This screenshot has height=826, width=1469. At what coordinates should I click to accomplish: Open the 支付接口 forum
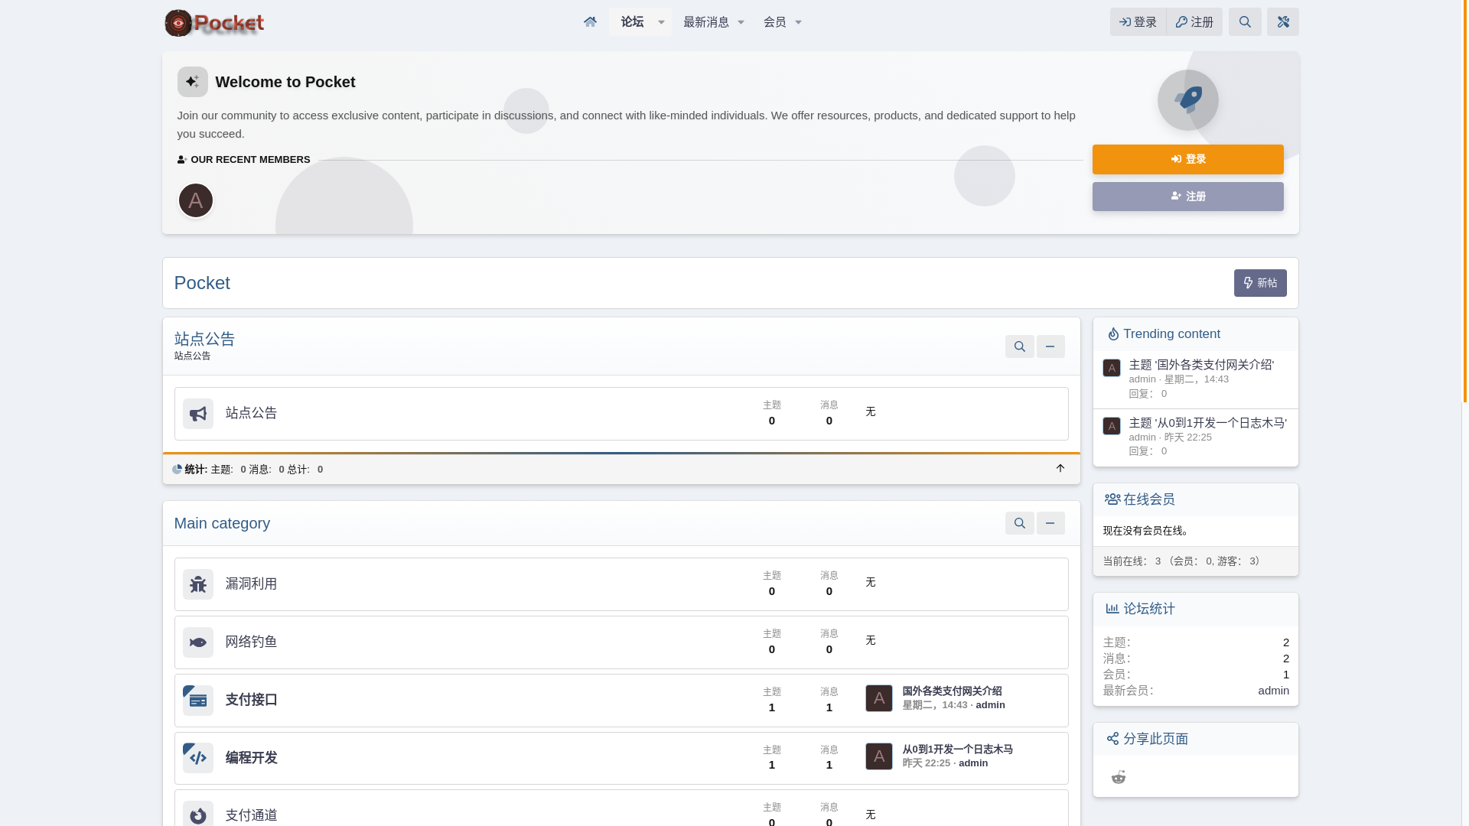251,700
